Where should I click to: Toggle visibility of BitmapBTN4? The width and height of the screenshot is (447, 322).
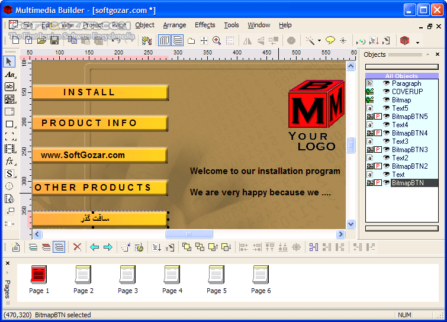386,133
